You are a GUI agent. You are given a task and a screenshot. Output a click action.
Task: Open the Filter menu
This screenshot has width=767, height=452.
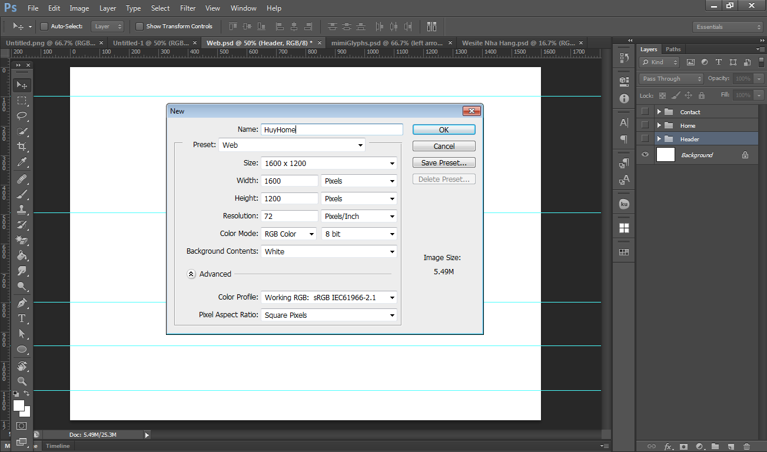pos(188,8)
